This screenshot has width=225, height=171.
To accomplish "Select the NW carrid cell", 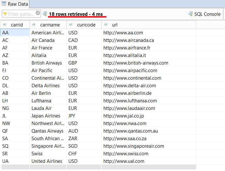I will [x=15, y=123].
